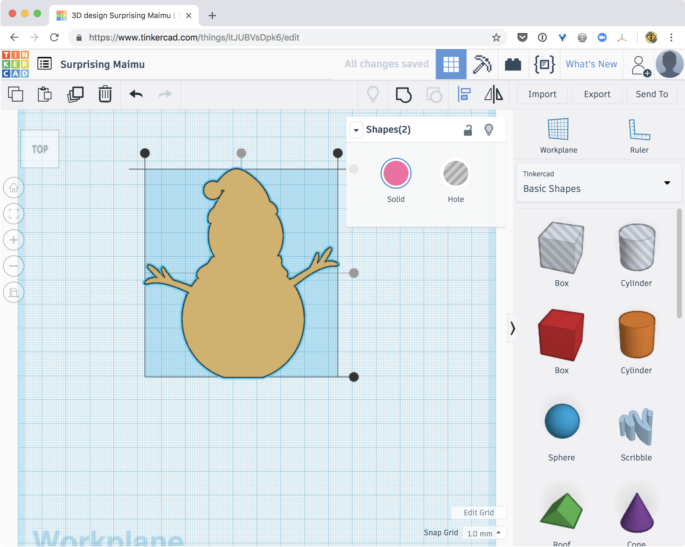Open the Group shapes tool

[x=404, y=94]
